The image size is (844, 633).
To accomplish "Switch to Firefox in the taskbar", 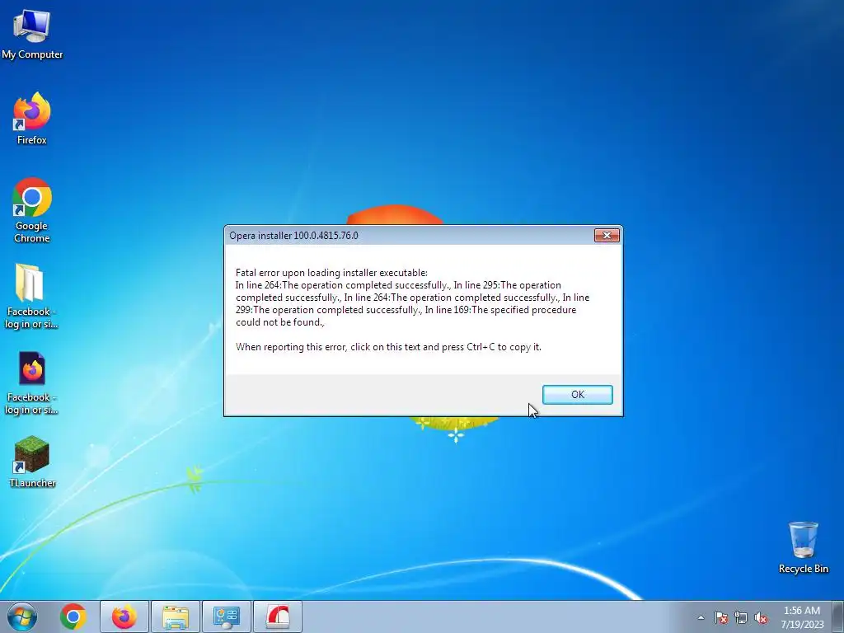I will [124, 617].
